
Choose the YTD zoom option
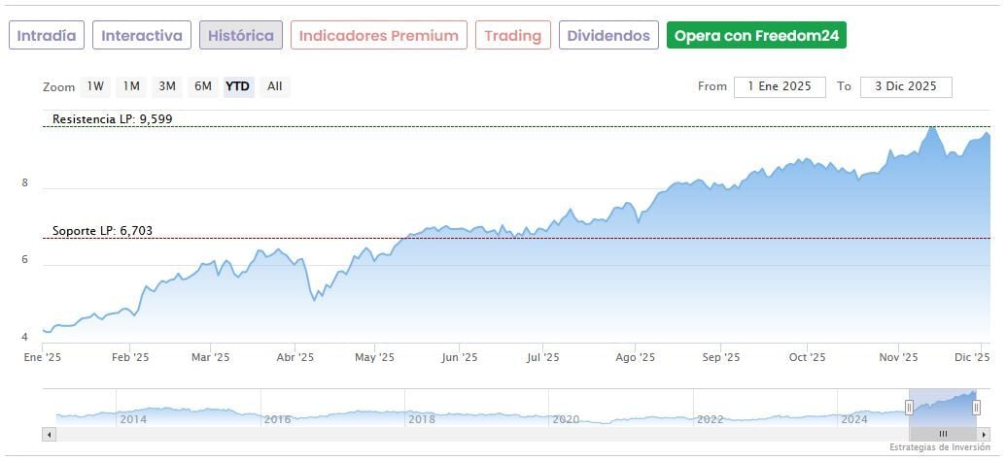pos(238,86)
